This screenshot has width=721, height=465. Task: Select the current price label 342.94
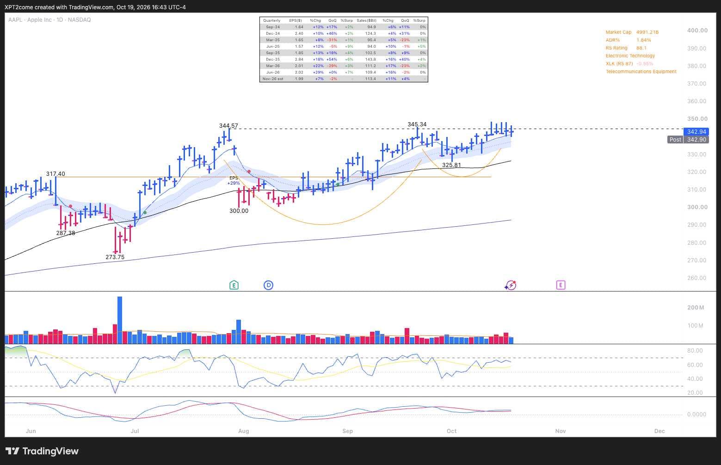pyautogui.click(x=696, y=132)
